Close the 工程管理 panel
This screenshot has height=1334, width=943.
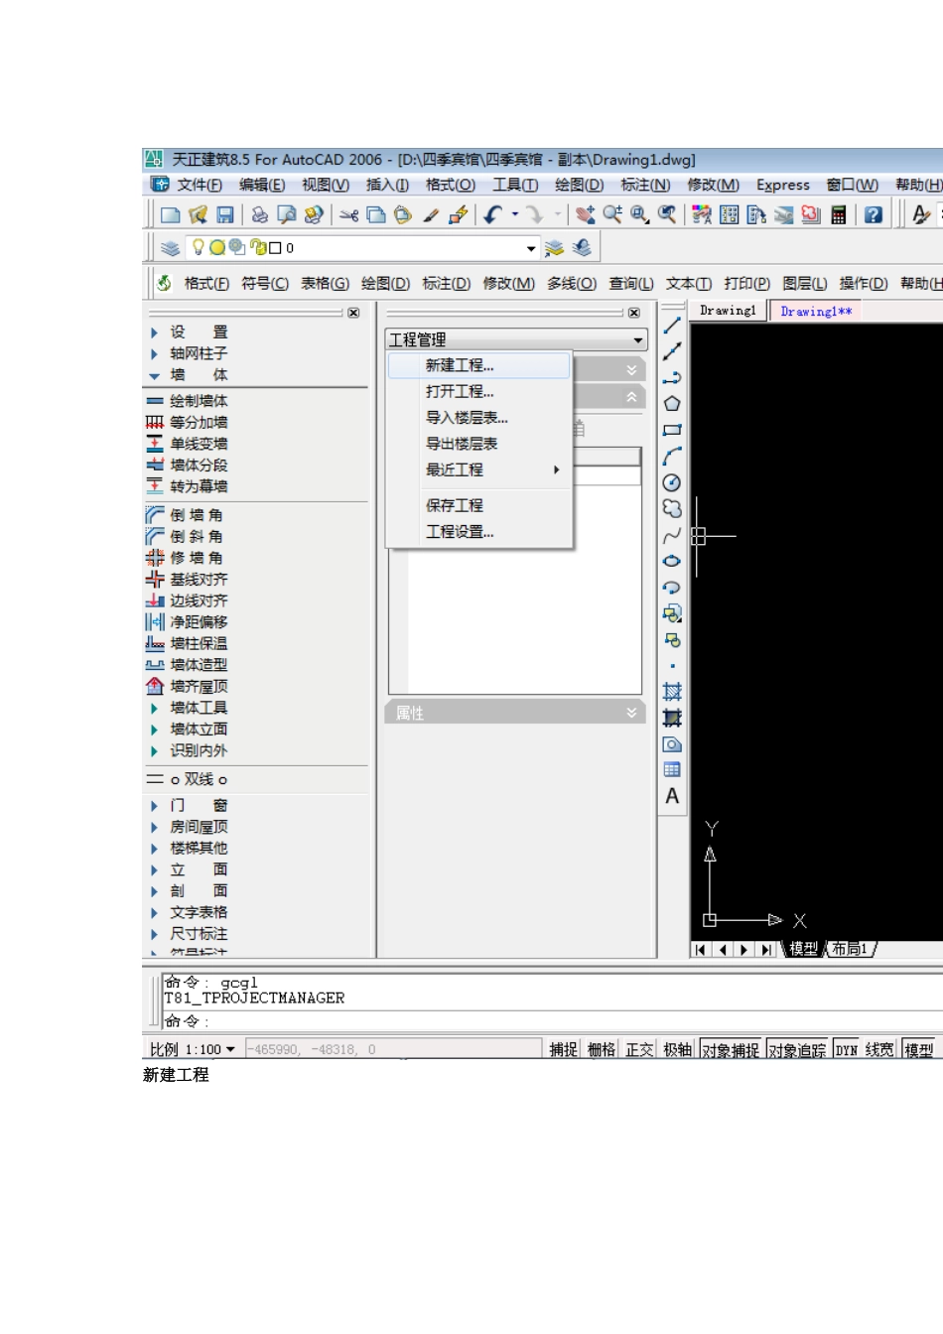pos(633,313)
